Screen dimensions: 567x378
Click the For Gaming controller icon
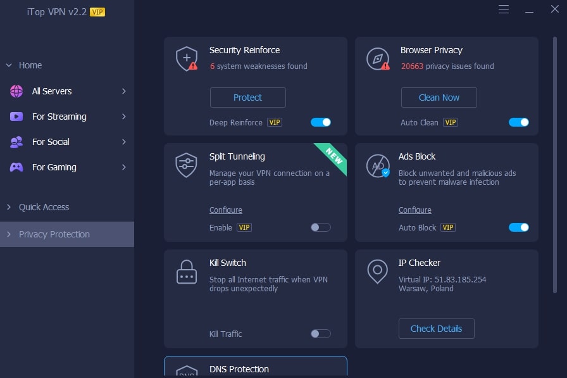pos(16,167)
